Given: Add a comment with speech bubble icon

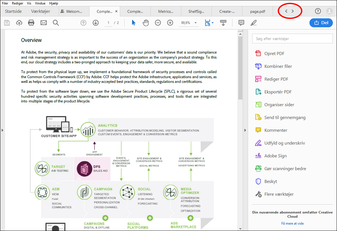Looking at the screenshot, I should point(241,23).
